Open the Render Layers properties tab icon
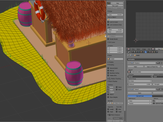The image size is (163, 122). [134, 52]
